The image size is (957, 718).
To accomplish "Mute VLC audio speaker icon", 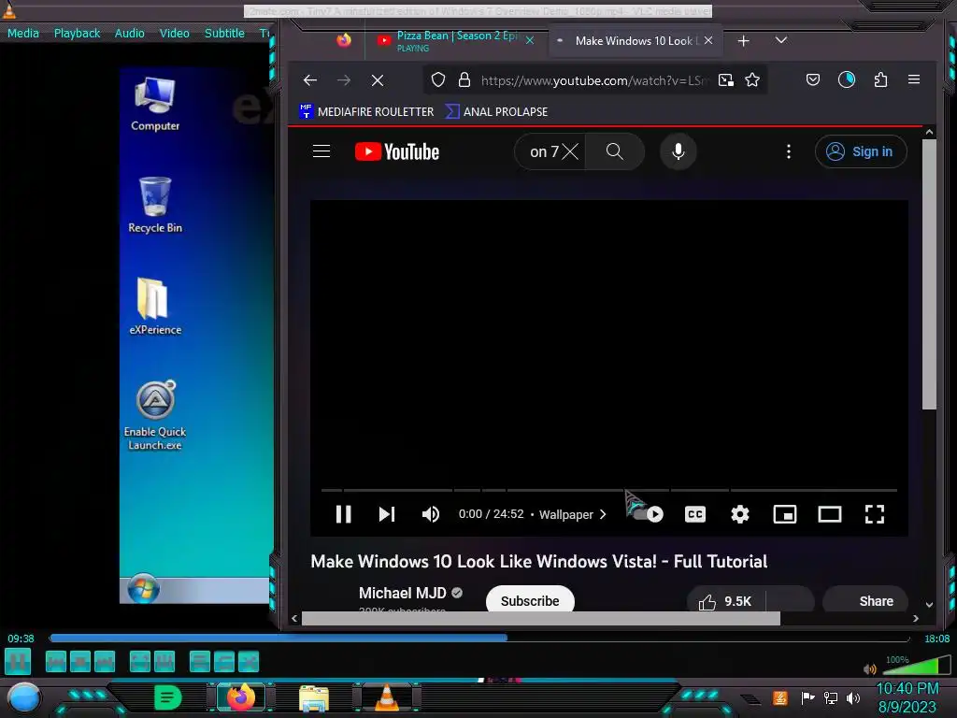I will pyautogui.click(x=870, y=669).
